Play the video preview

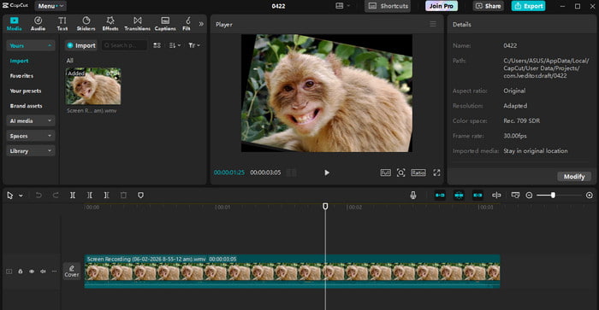click(x=327, y=173)
